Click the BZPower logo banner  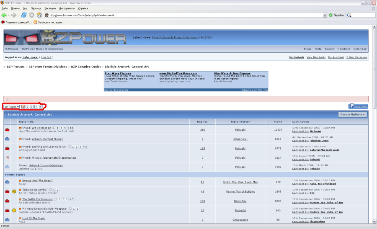(x=65, y=38)
